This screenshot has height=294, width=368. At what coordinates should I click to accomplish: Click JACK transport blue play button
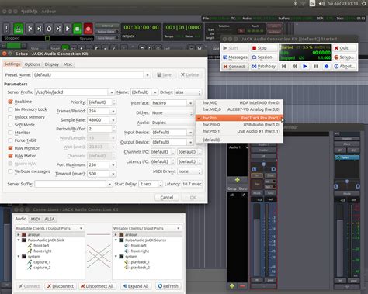(x=305, y=67)
